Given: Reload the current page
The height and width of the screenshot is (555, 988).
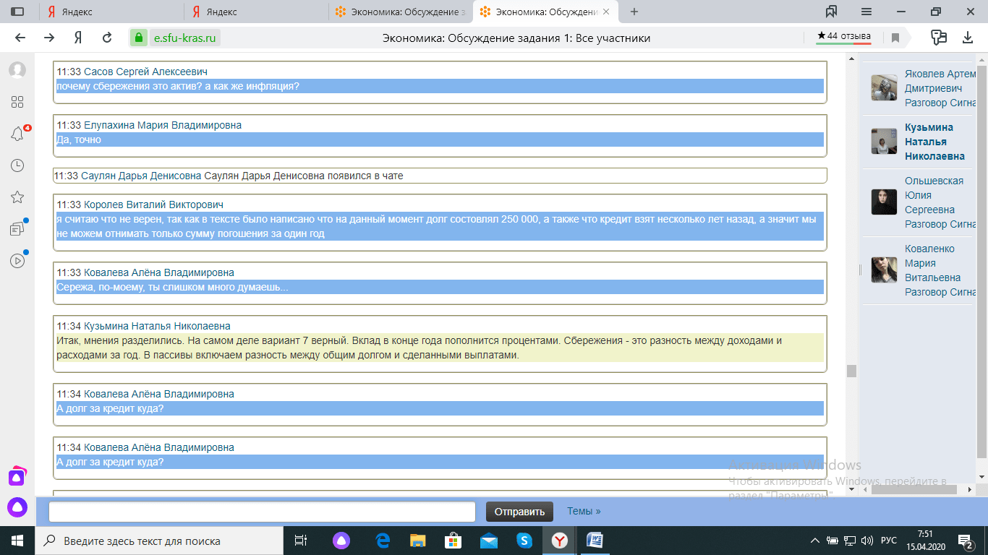Looking at the screenshot, I should click(x=107, y=38).
